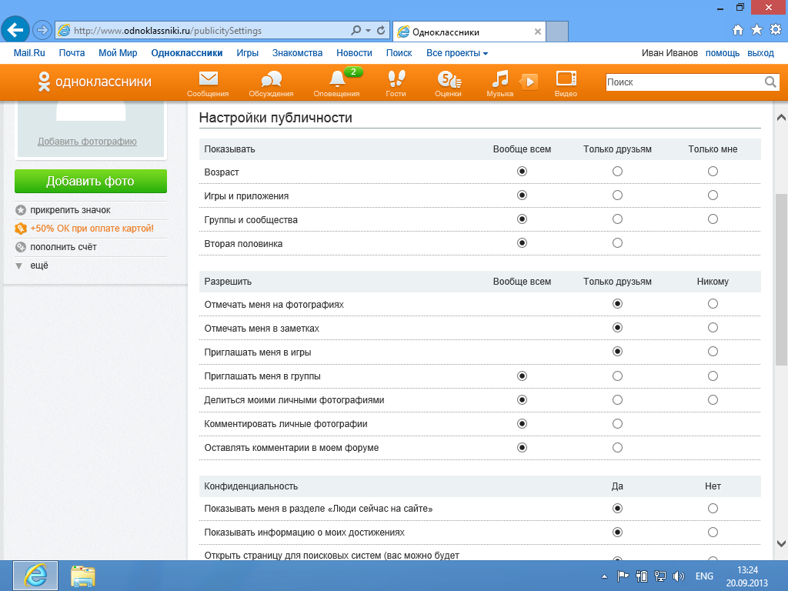Click the ENG language indicator
The height and width of the screenshot is (591, 788).
[x=704, y=576]
